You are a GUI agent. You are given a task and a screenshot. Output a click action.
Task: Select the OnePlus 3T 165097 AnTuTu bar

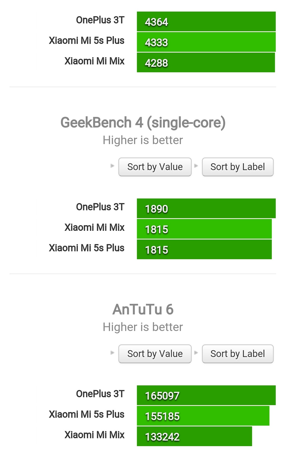[x=206, y=395]
